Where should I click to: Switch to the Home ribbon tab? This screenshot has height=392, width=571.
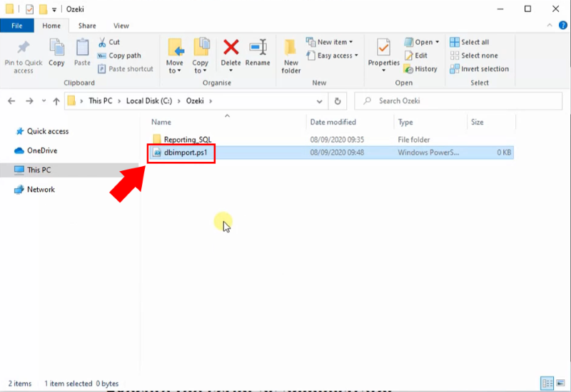click(x=51, y=26)
